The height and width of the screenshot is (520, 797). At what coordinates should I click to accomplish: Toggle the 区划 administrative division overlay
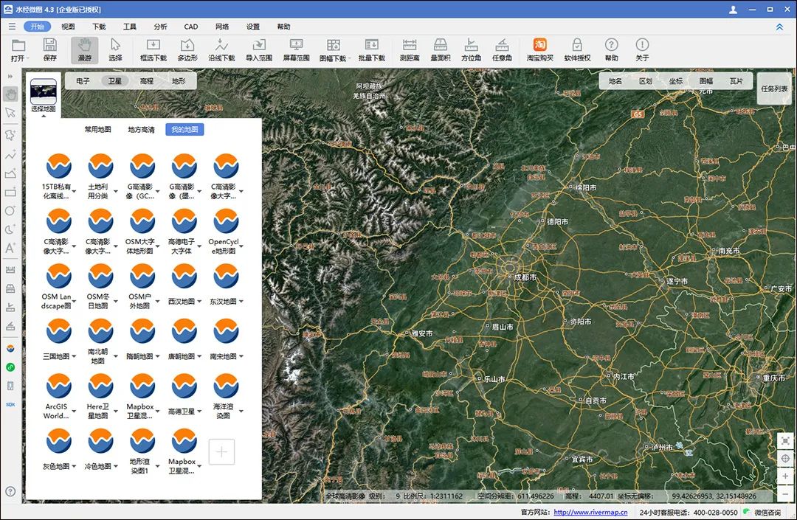[x=646, y=80]
